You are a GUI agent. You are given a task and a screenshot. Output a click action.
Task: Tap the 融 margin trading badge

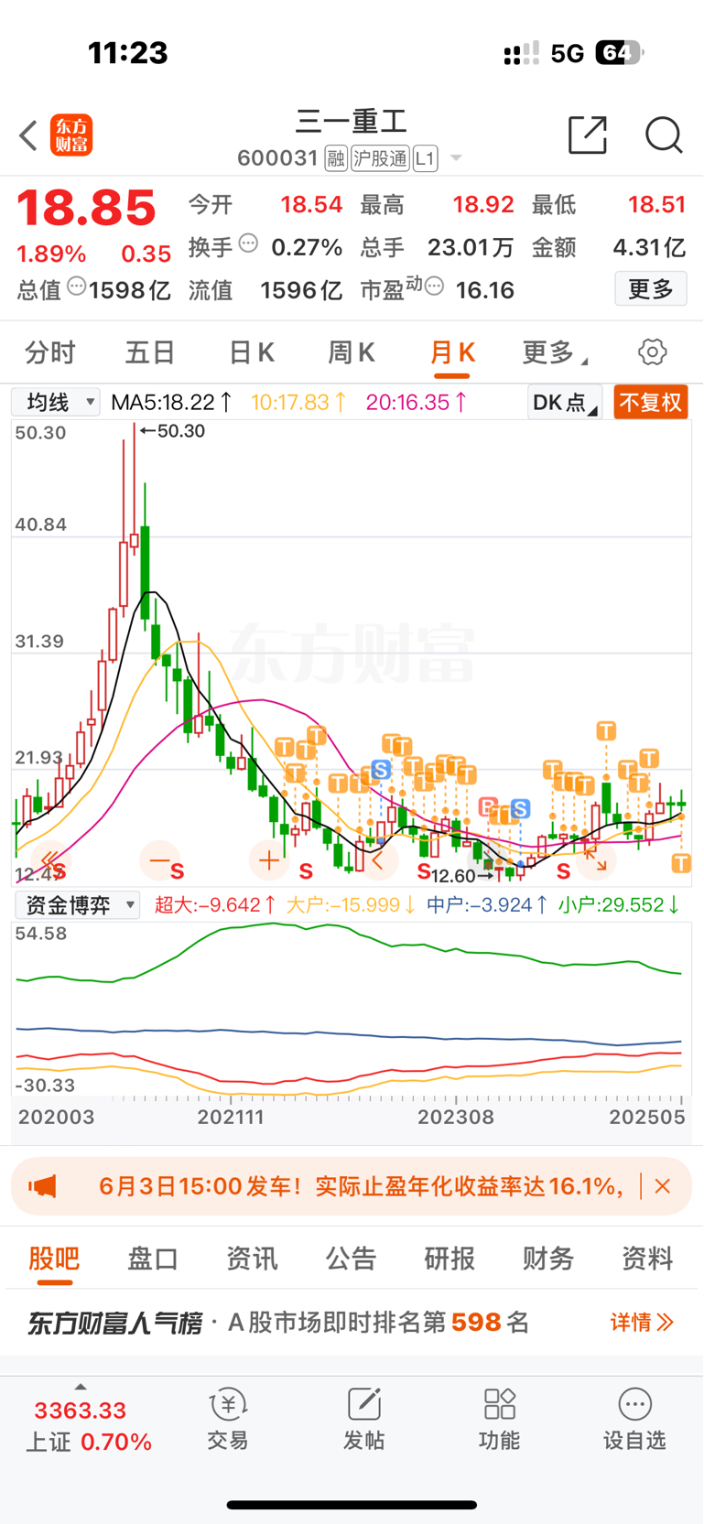(x=336, y=159)
